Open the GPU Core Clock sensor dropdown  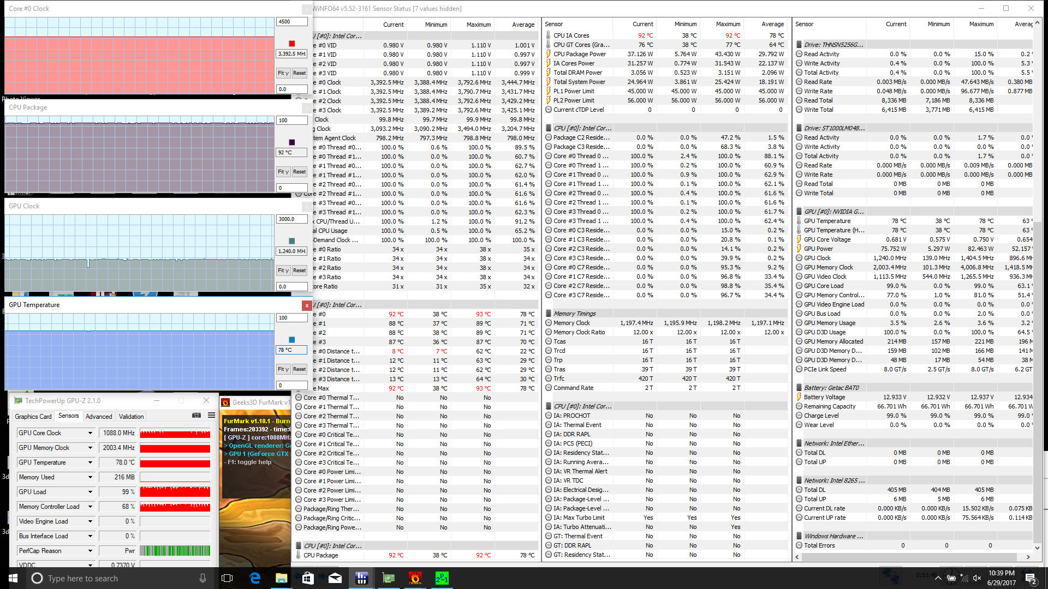(90, 433)
